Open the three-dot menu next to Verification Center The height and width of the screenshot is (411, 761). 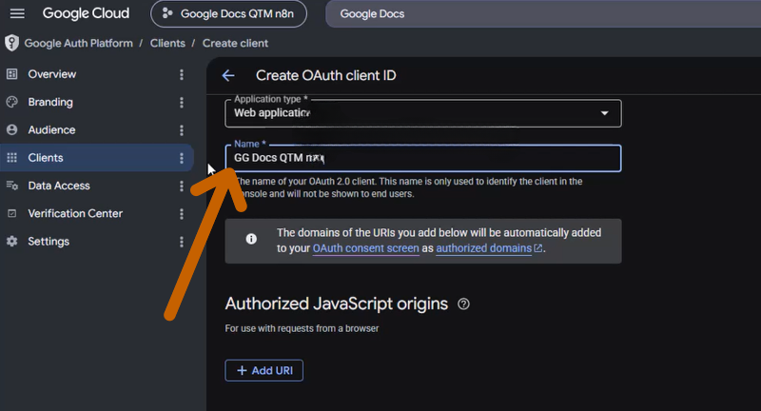pyautogui.click(x=182, y=214)
